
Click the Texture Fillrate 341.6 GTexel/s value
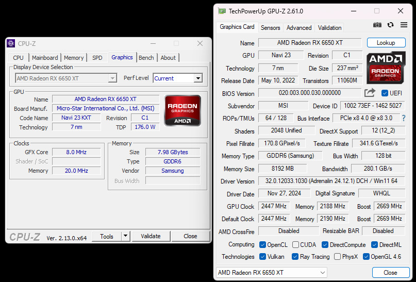(x=378, y=143)
